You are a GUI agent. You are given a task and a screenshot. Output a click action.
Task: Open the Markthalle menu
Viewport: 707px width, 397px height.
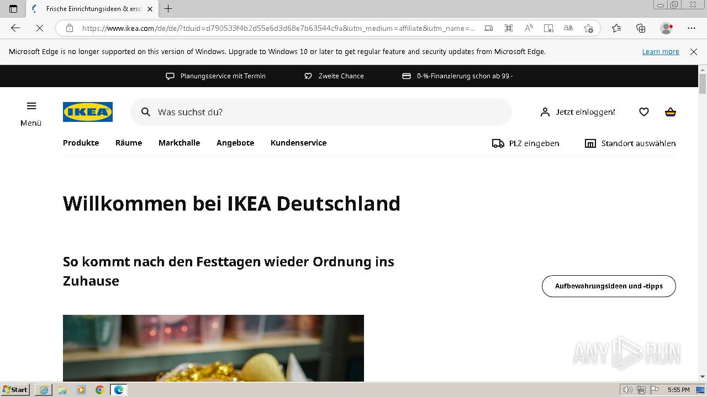180,143
